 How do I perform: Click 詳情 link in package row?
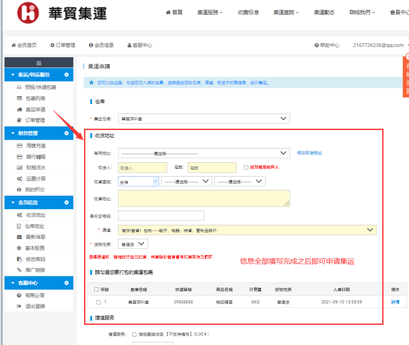click(x=395, y=302)
